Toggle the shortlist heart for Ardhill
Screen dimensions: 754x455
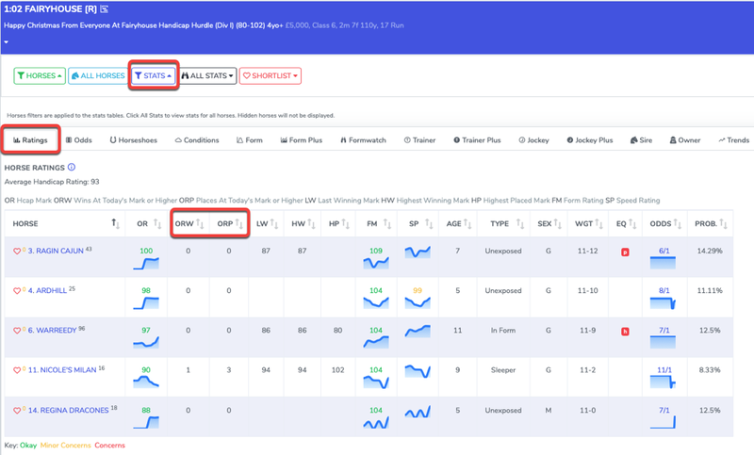click(16, 291)
